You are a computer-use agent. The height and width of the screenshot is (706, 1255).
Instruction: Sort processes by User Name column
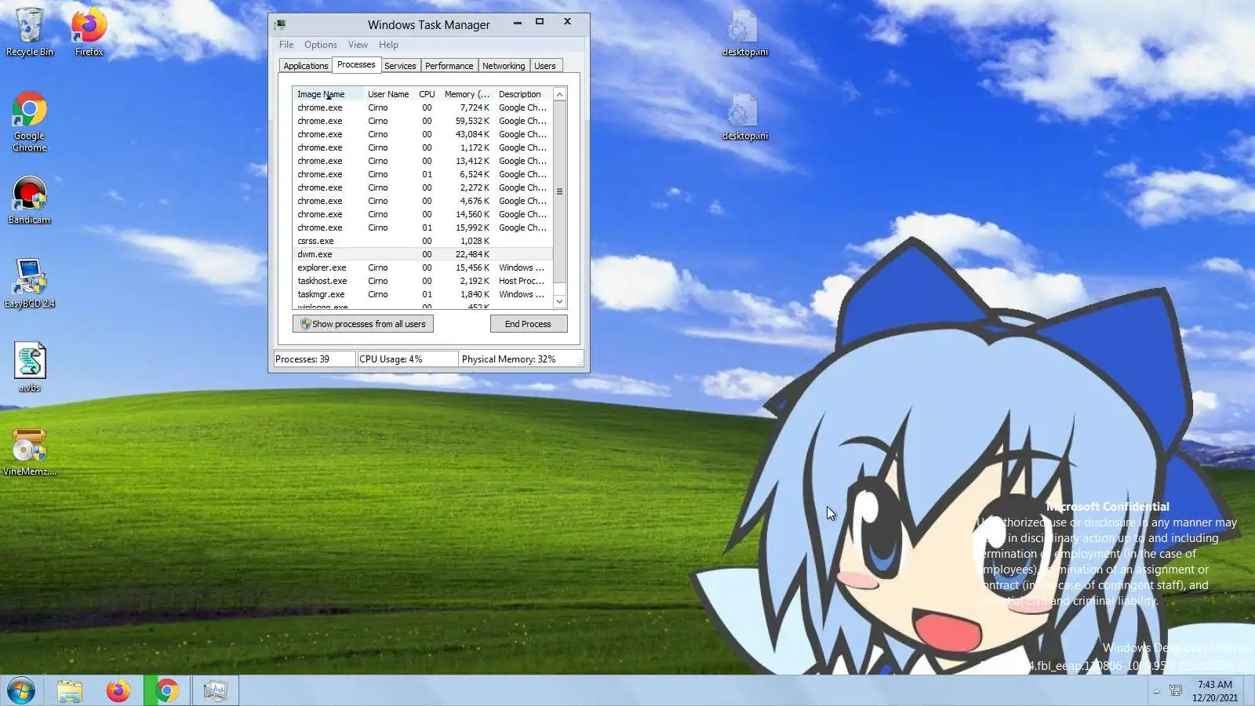coord(388,94)
